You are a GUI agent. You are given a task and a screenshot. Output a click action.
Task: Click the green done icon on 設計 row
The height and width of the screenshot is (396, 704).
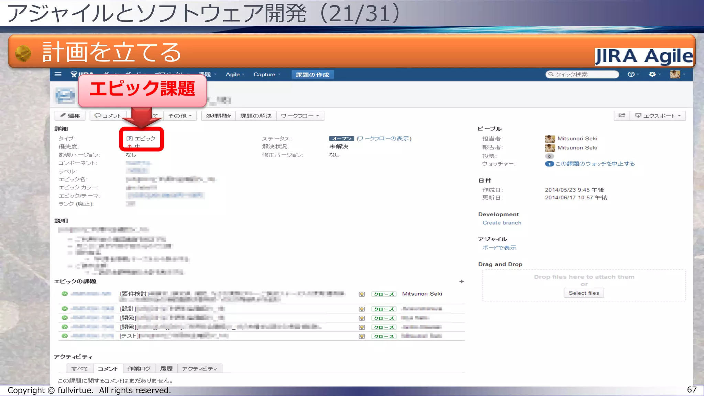click(64, 309)
